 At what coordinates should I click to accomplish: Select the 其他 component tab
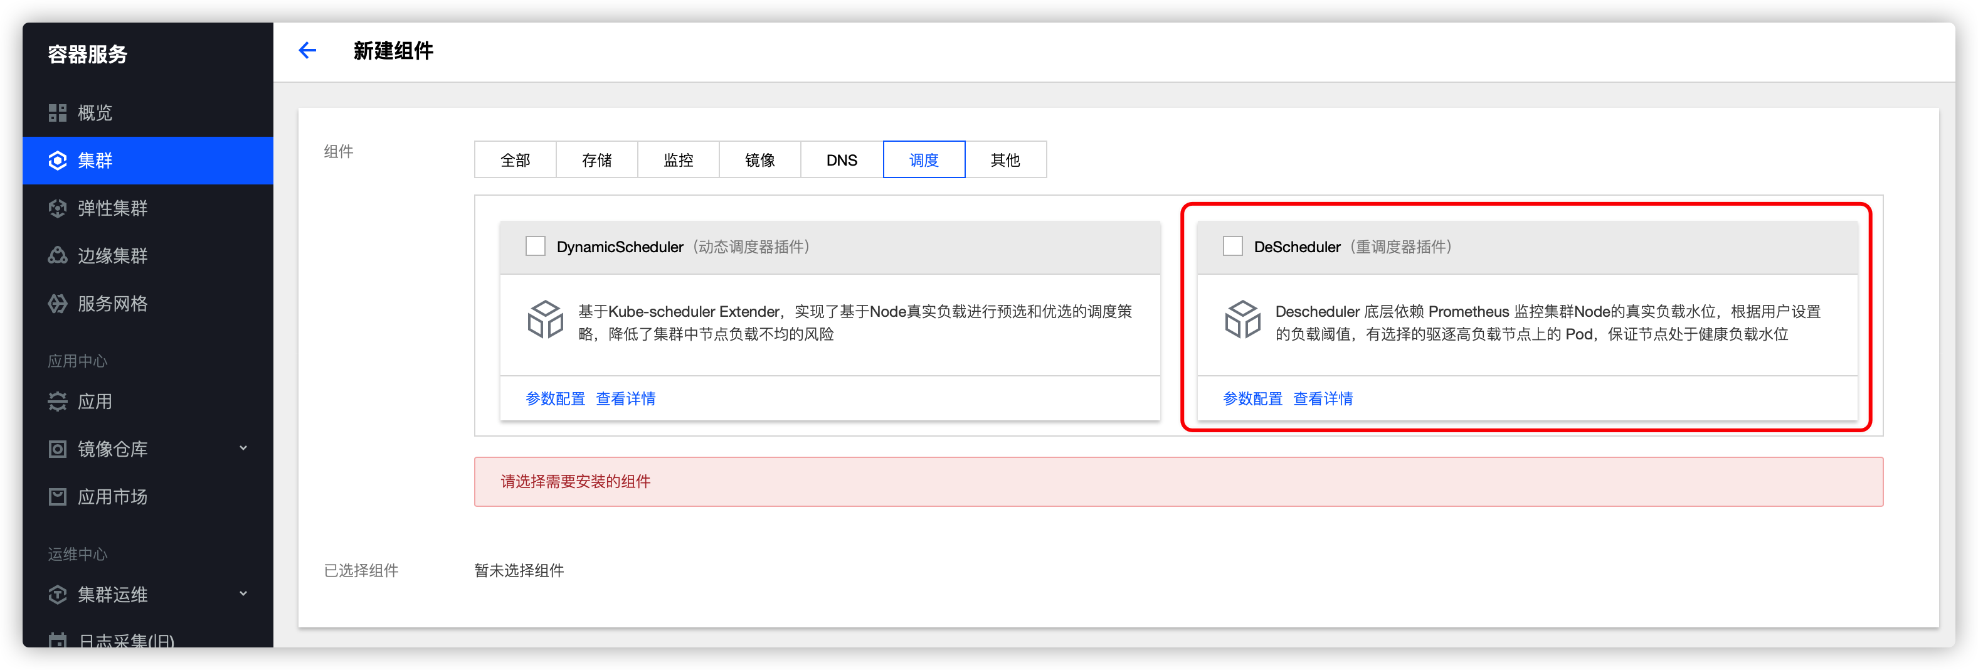pyautogui.click(x=1005, y=160)
